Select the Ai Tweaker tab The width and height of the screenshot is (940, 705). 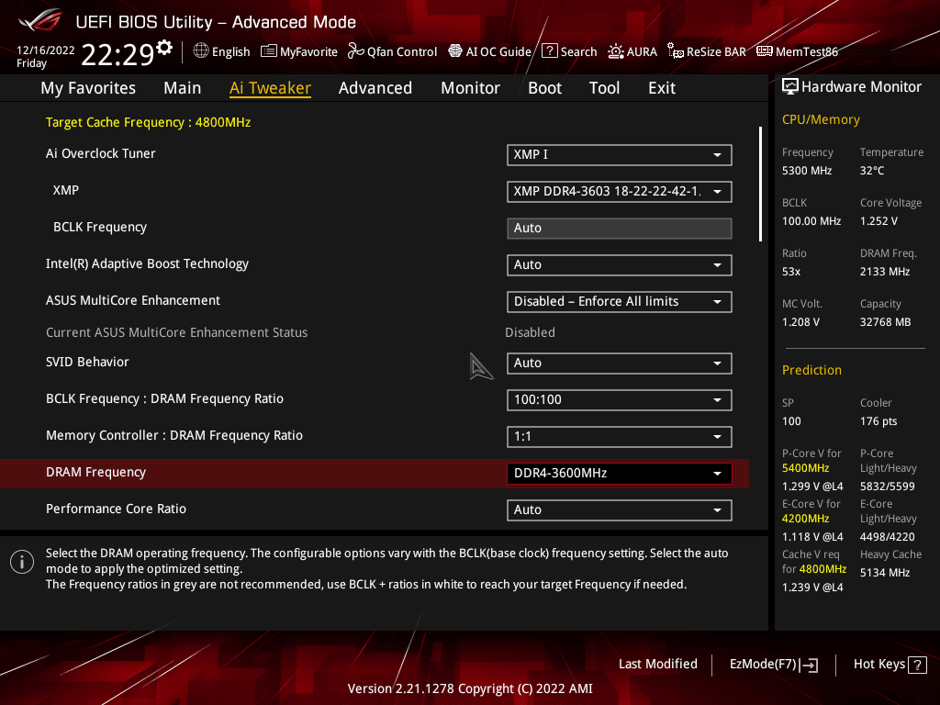(270, 88)
